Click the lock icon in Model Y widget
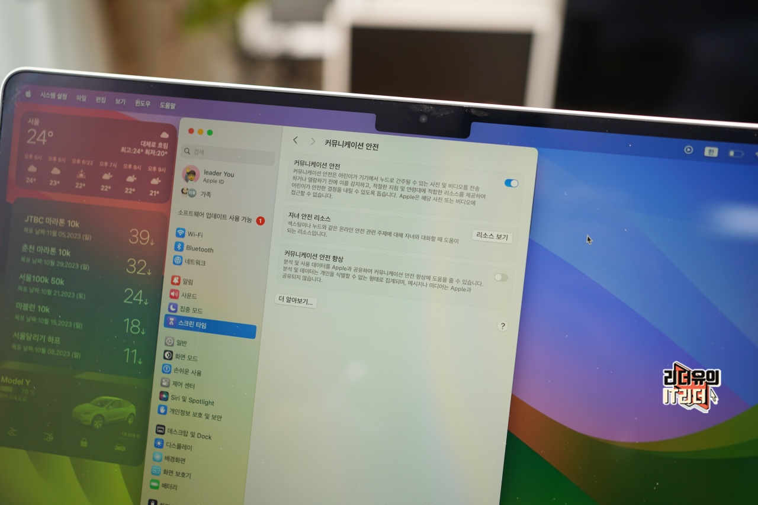Image resolution: width=758 pixels, height=505 pixels. click(x=83, y=442)
